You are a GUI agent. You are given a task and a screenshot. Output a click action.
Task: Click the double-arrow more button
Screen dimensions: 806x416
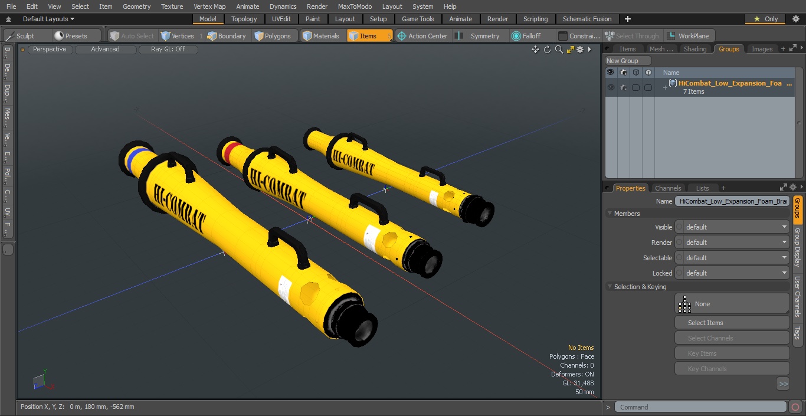pyautogui.click(x=783, y=384)
